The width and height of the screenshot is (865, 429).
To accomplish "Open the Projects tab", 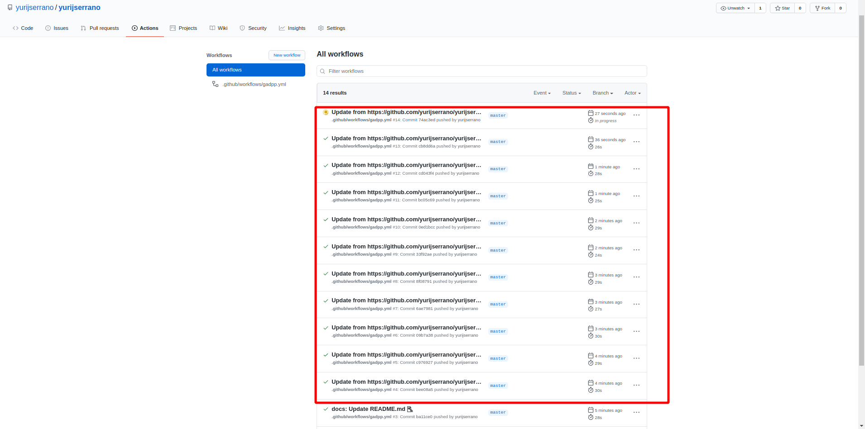I will tap(183, 28).
